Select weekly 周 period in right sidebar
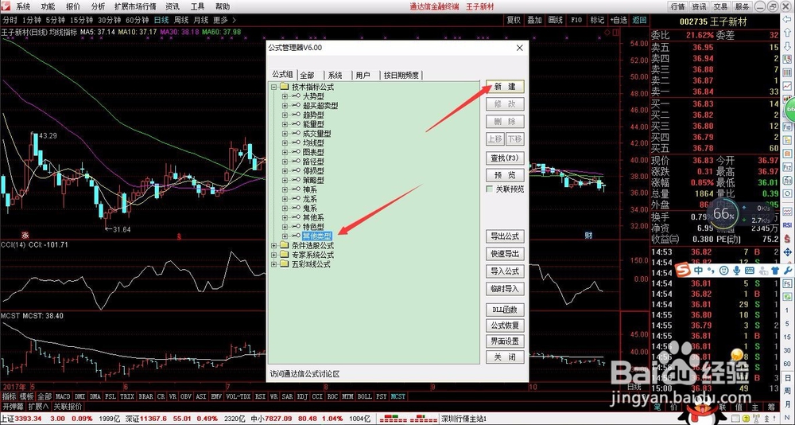 (x=787, y=391)
